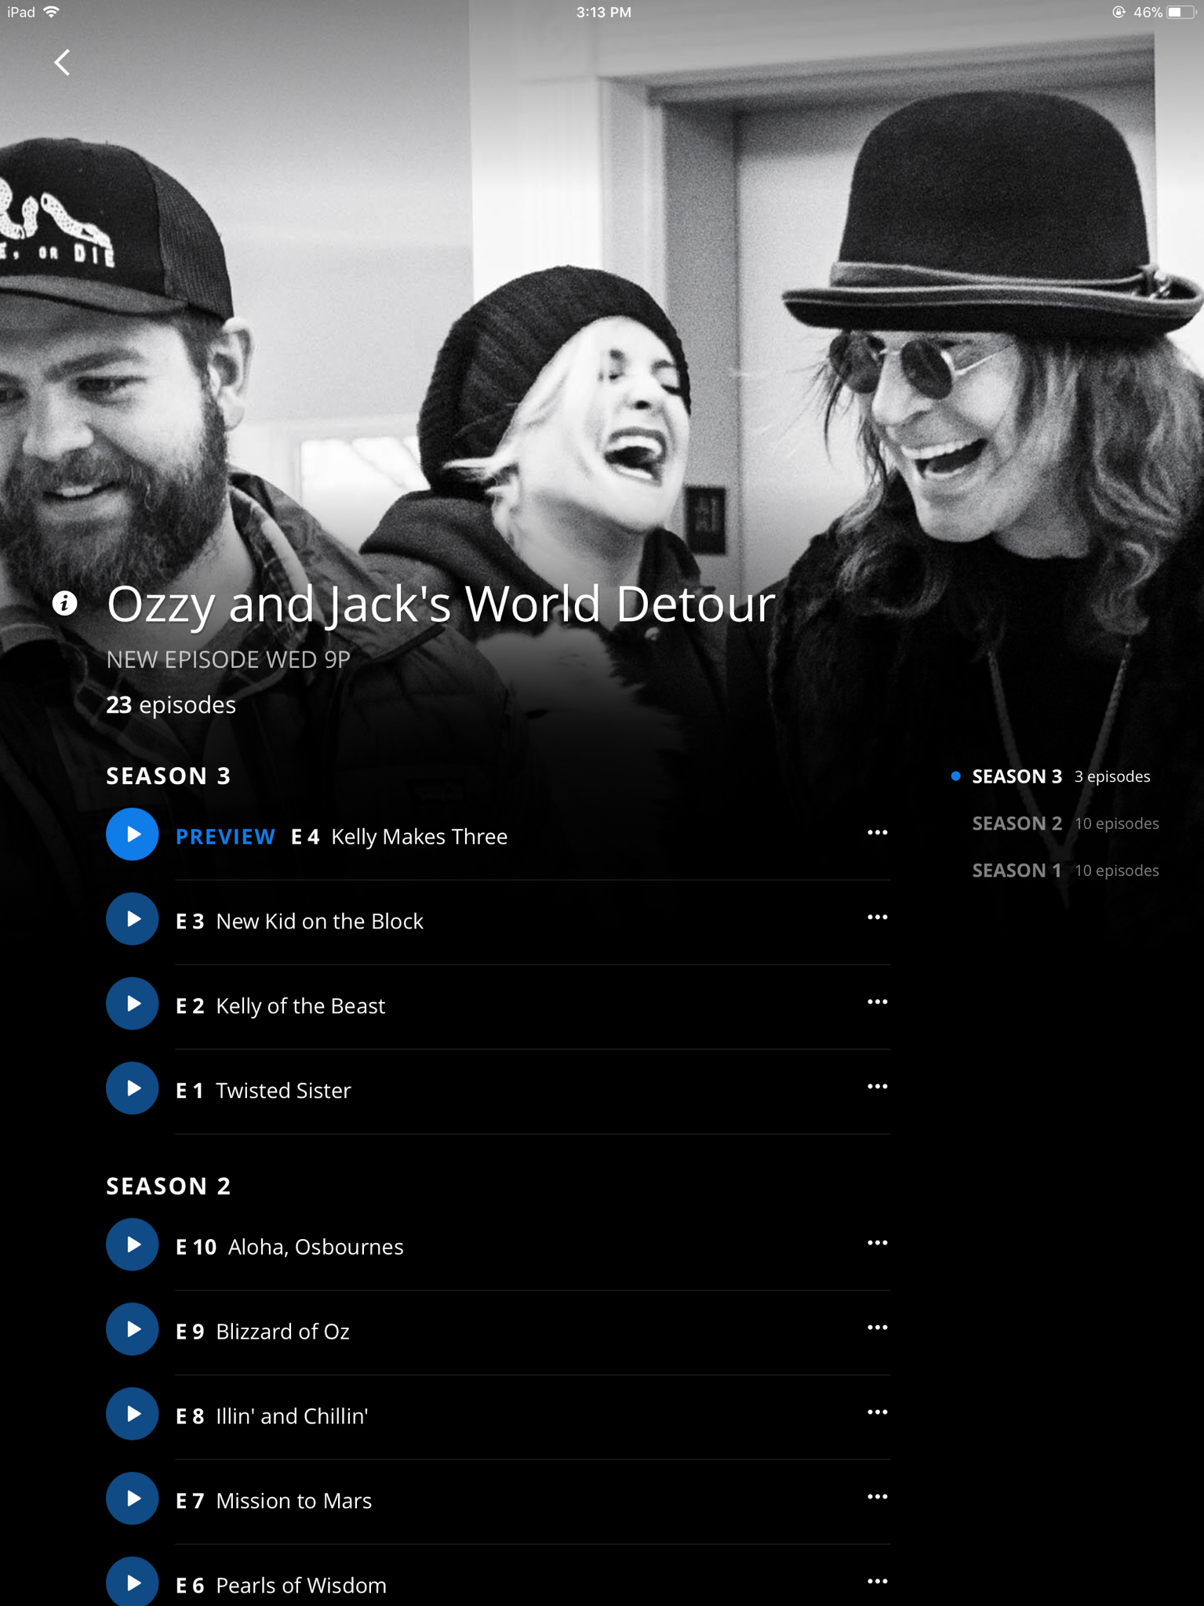Tap the 23 episodes count

[171, 705]
